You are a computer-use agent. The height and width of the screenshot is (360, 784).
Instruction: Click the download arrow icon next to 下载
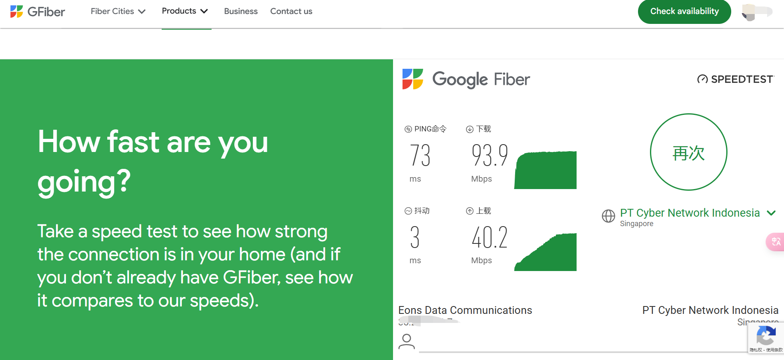click(469, 129)
